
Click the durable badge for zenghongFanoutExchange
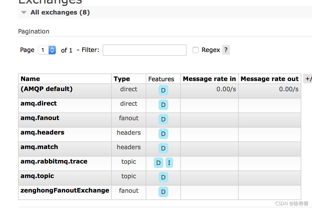(x=163, y=192)
